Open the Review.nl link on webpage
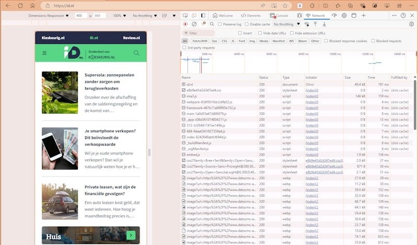The height and width of the screenshot is (245, 418). tap(132, 38)
